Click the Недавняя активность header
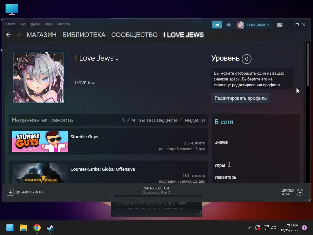 pos(42,120)
